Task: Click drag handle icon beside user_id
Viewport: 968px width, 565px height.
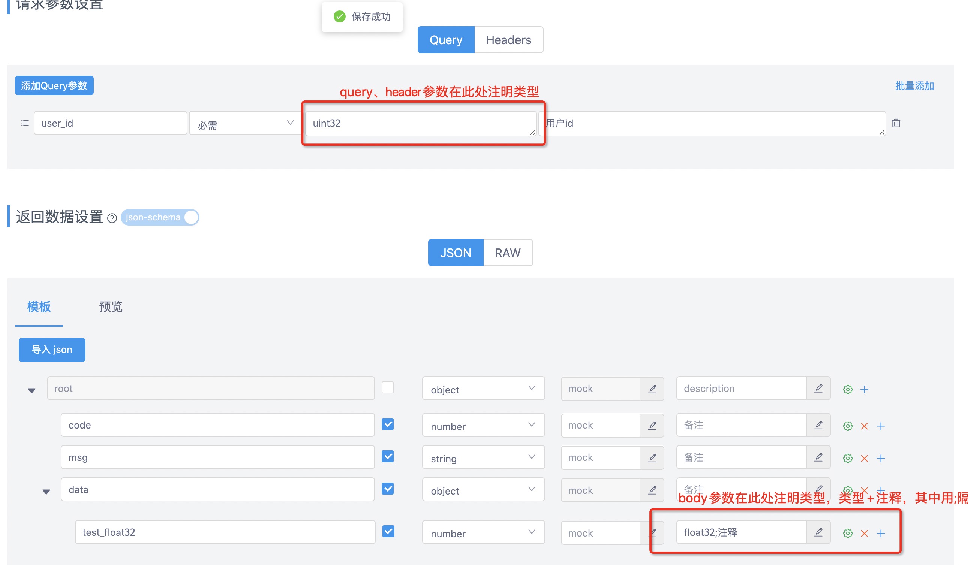Action: point(25,123)
